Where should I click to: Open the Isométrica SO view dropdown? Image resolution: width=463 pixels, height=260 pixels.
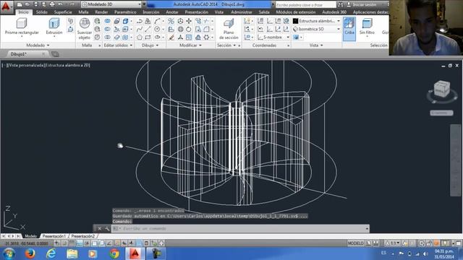click(x=316, y=29)
